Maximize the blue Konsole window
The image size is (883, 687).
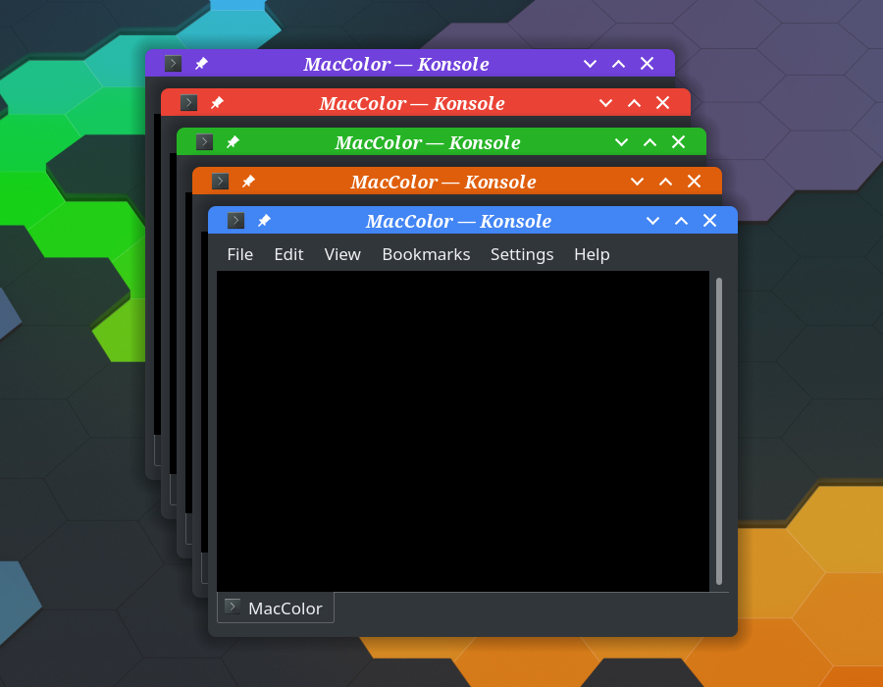coord(682,221)
